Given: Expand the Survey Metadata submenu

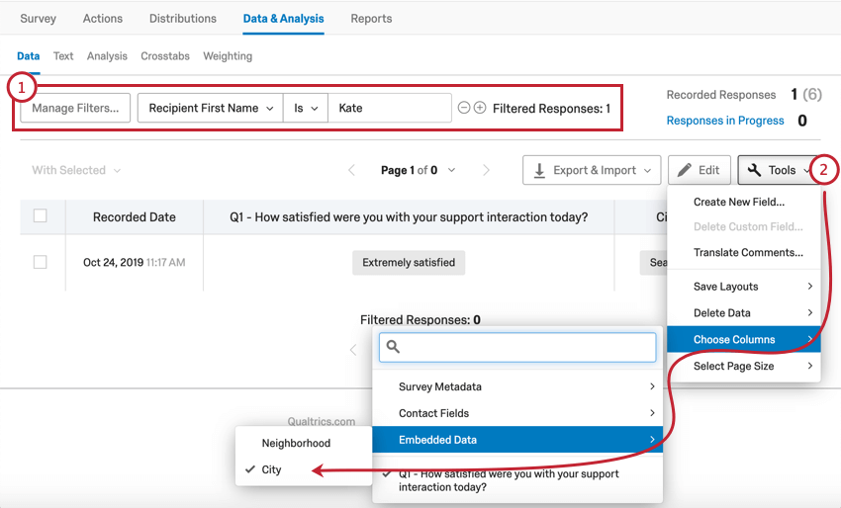Looking at the screenshot, I should pyautogui.click(x=516, y=386).
